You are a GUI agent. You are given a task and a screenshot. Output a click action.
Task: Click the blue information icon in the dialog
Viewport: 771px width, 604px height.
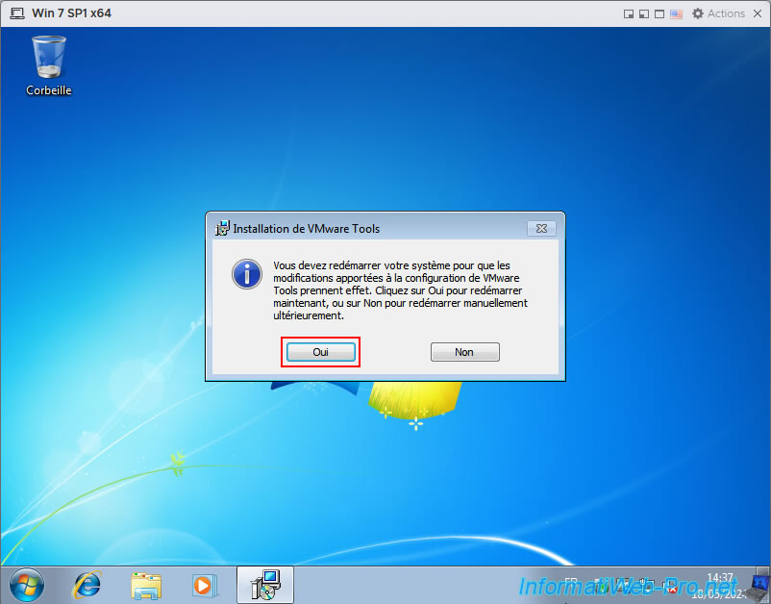247,274
